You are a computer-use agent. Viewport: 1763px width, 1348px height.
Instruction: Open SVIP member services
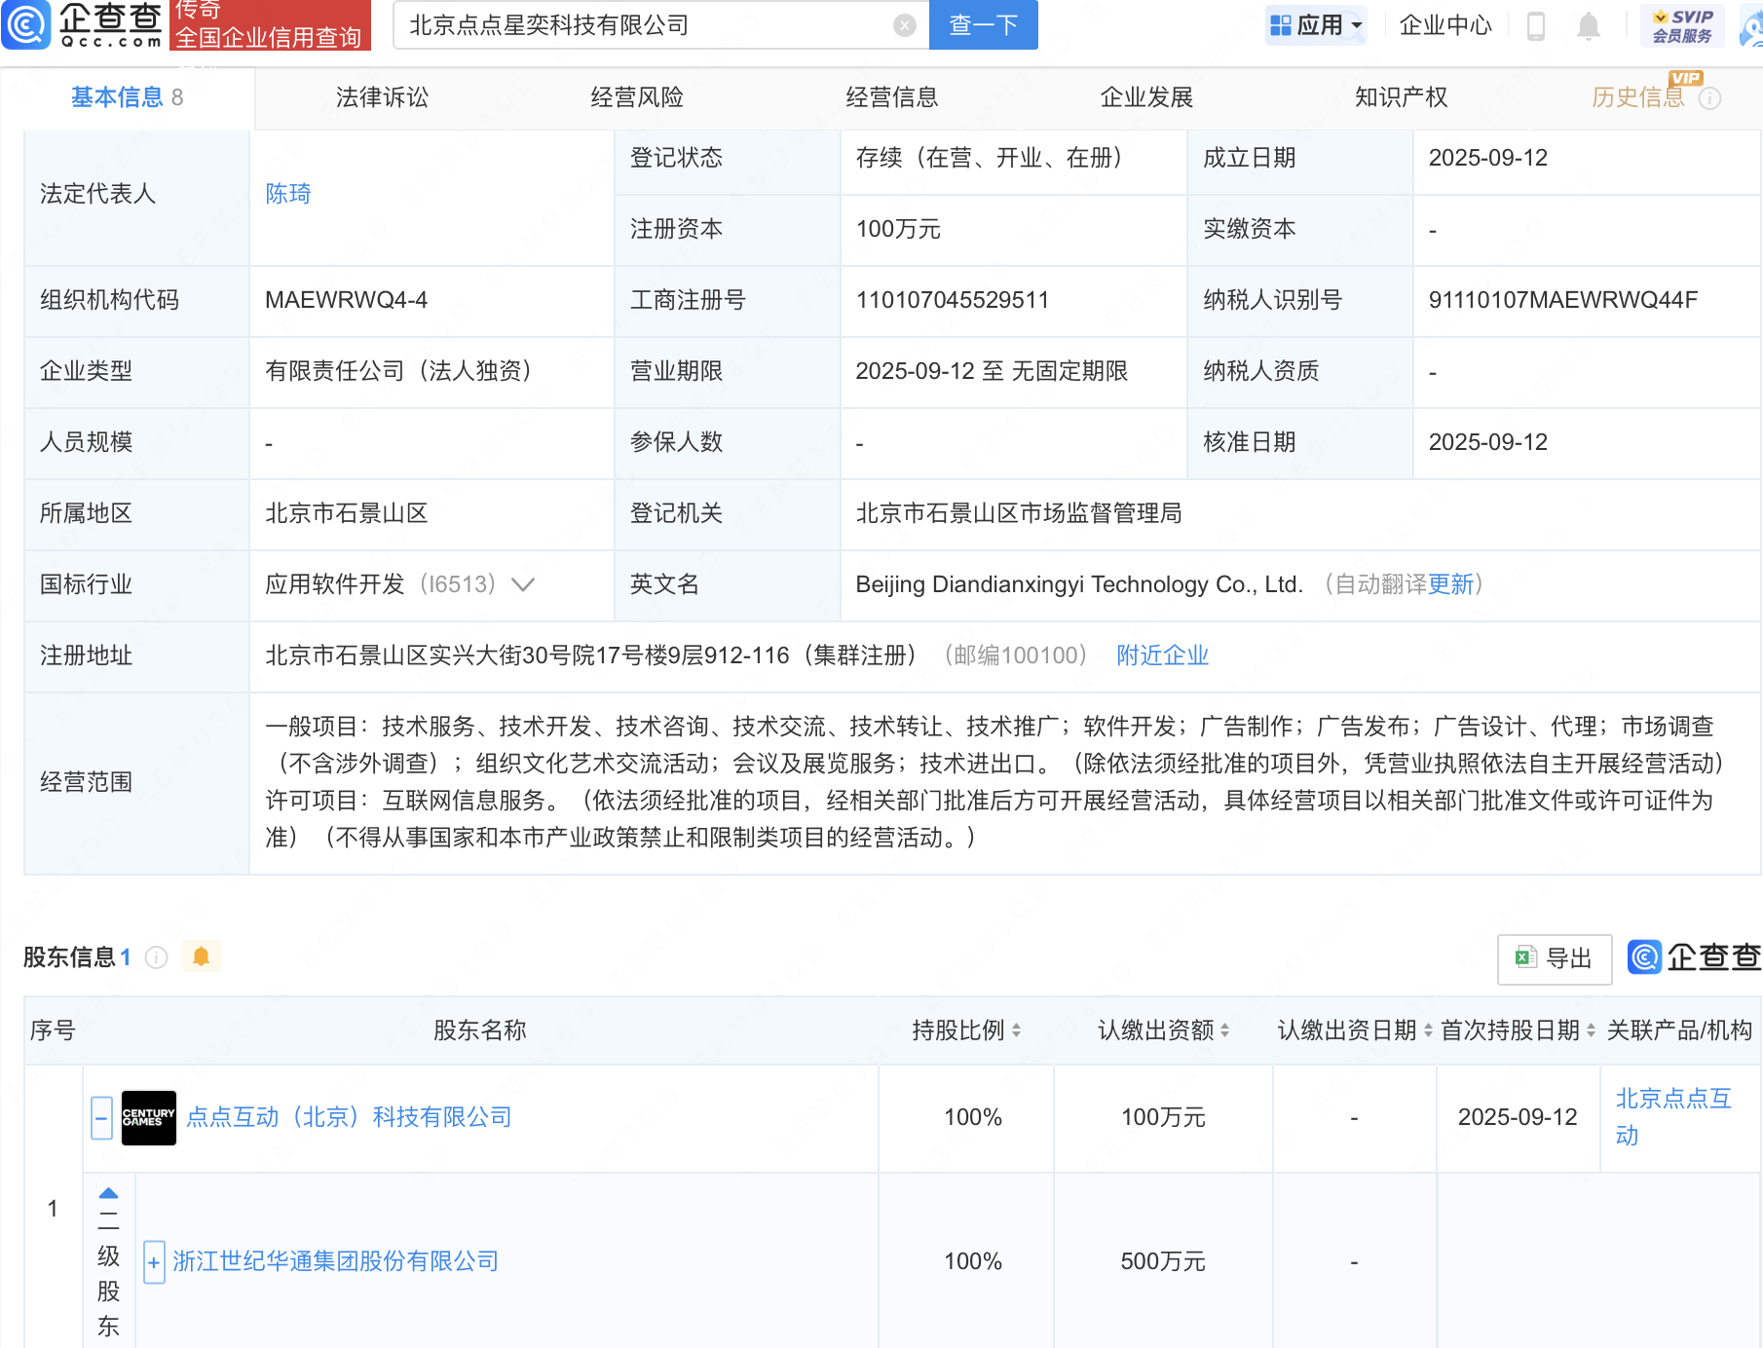click(1682, 25)
